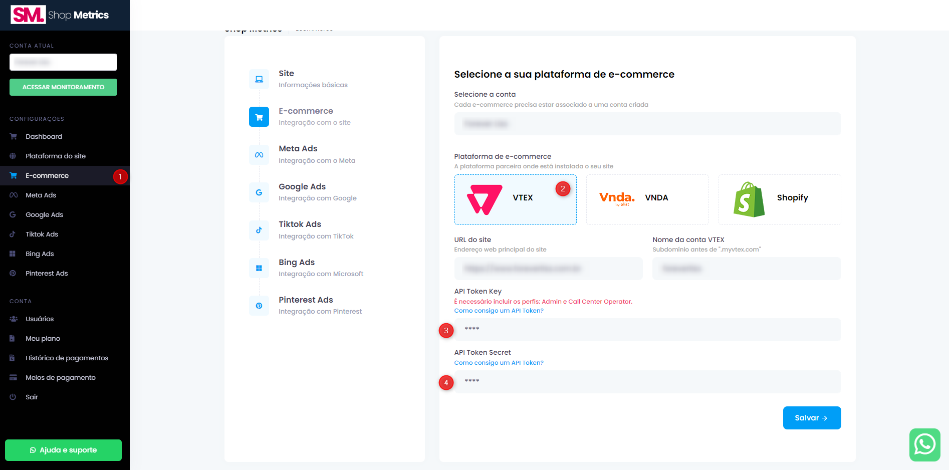This screenshot has width=949, height=470.
Task: Open WhatsApp chat floating icon
Action: (x=924, y=444)
